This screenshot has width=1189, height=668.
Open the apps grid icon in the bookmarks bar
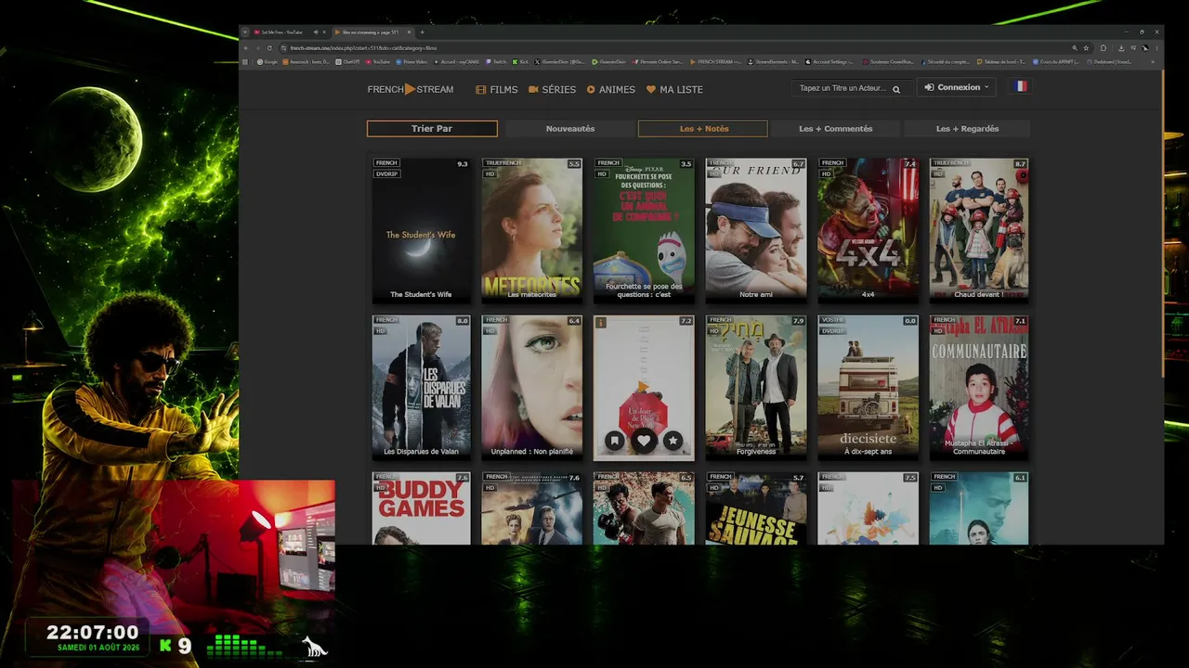click(247, 62)
